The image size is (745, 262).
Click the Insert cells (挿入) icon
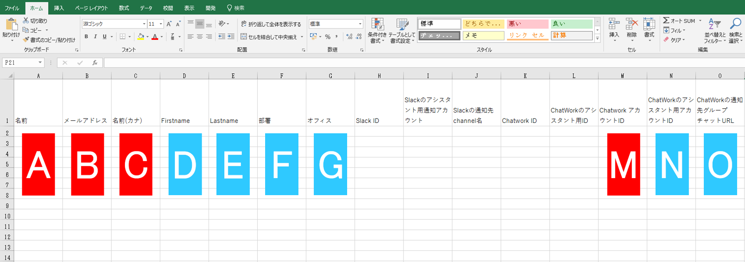[x=614, y=24]
